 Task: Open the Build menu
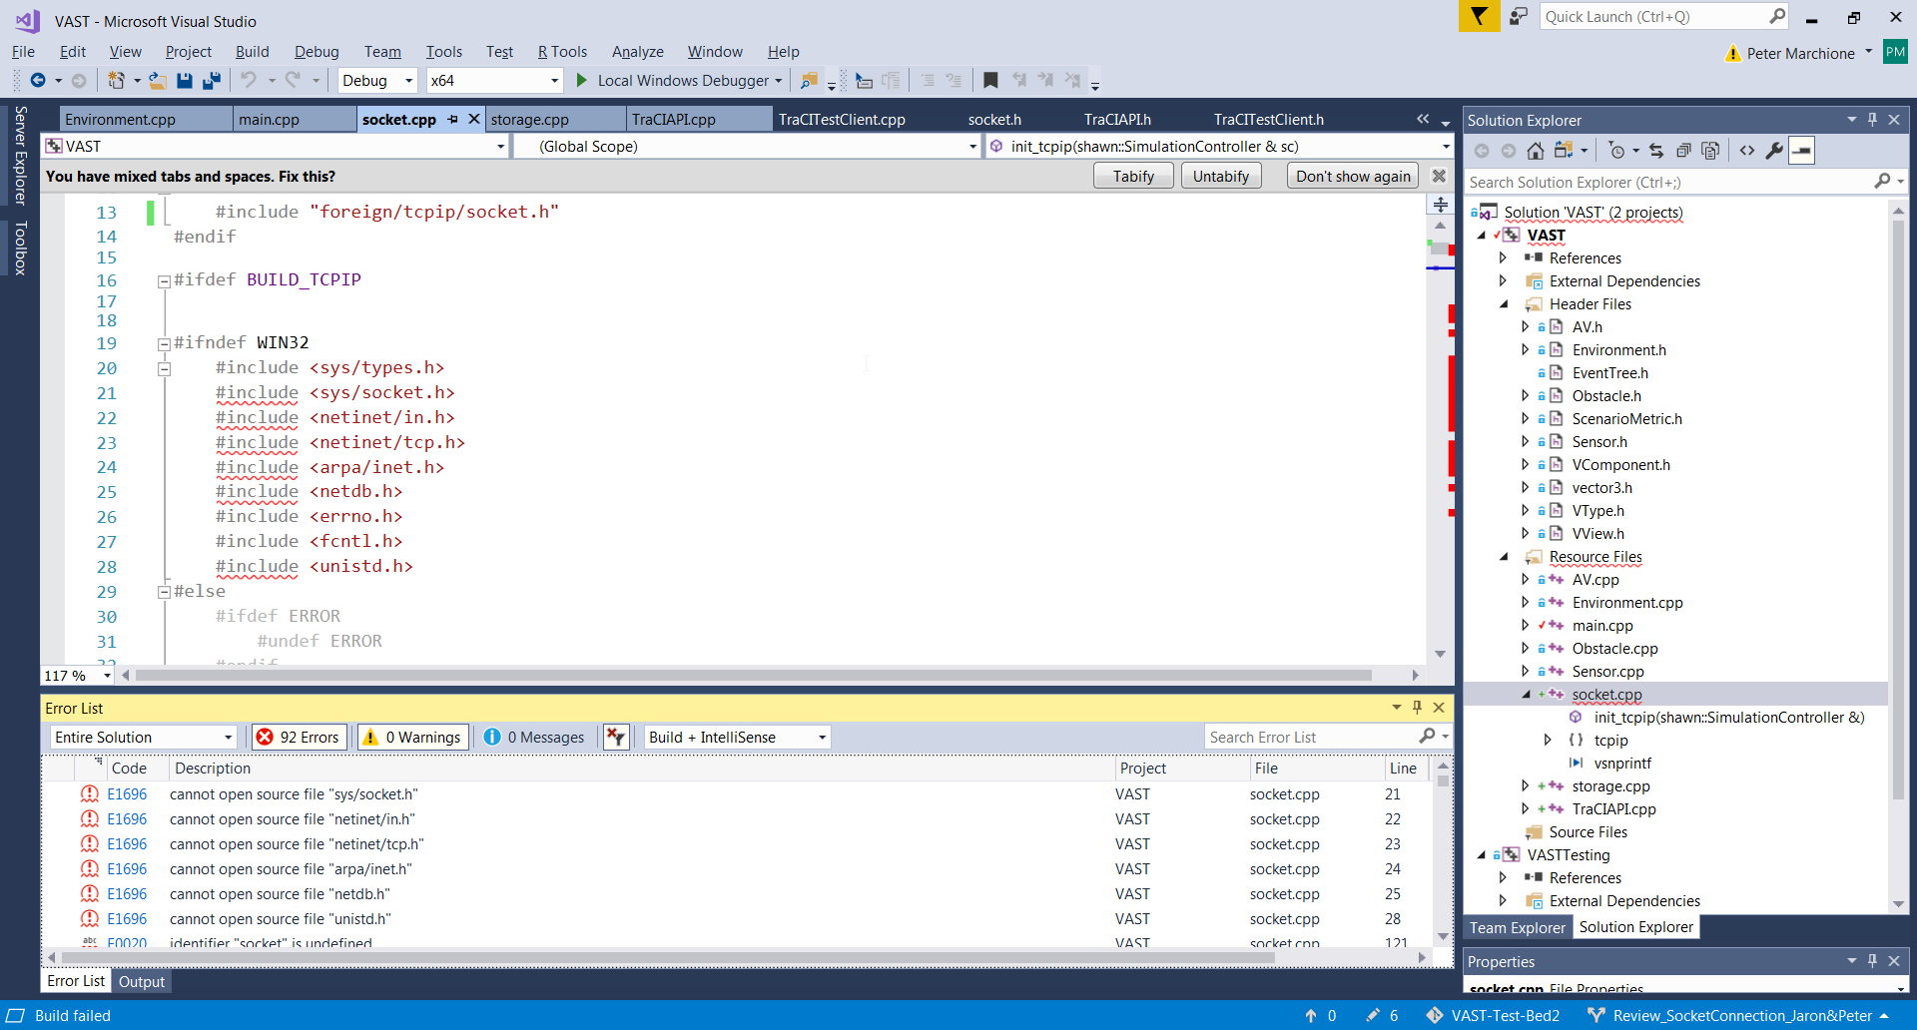pos(252,52)
